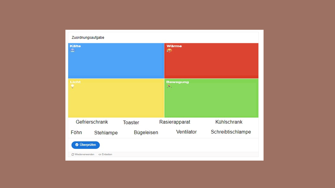Select the yellow Licht drop zone

point(116,101)
